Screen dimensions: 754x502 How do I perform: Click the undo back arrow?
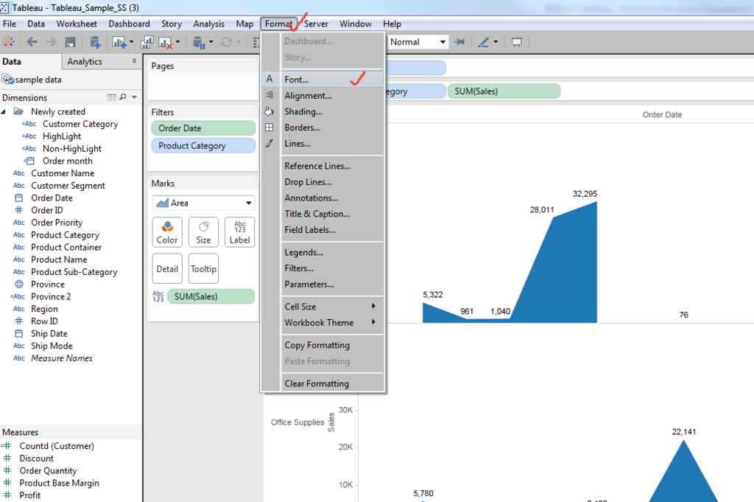click(x=32, y=42)
